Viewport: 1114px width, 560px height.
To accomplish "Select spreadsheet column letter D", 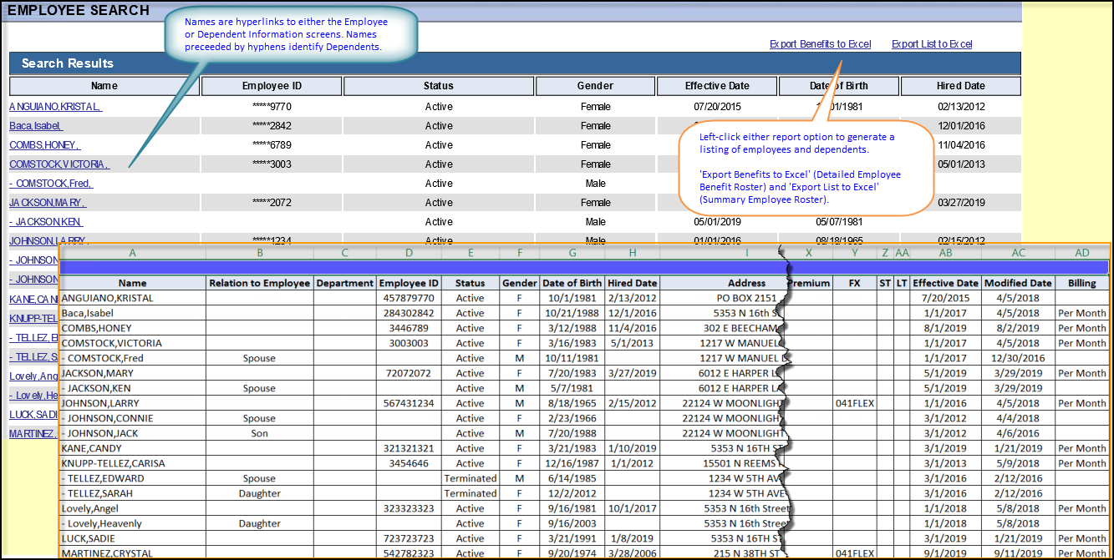I will 409,252.
